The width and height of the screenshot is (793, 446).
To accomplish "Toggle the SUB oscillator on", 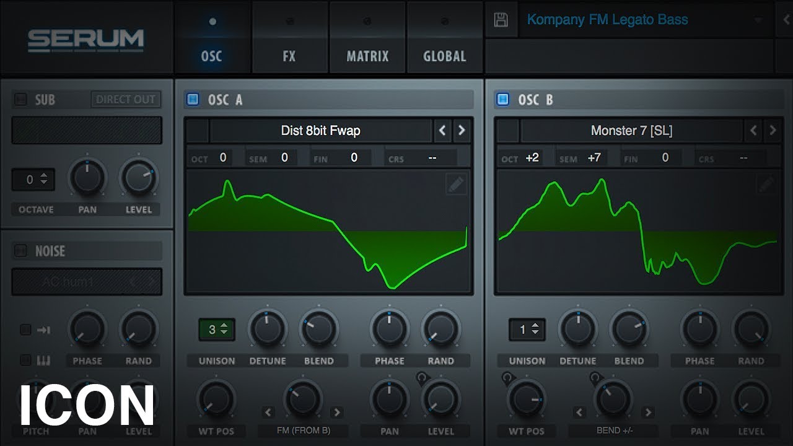I will [20, 99].
